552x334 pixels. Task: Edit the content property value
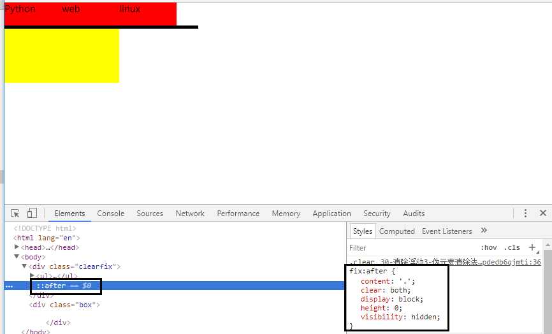pos(406,281)
